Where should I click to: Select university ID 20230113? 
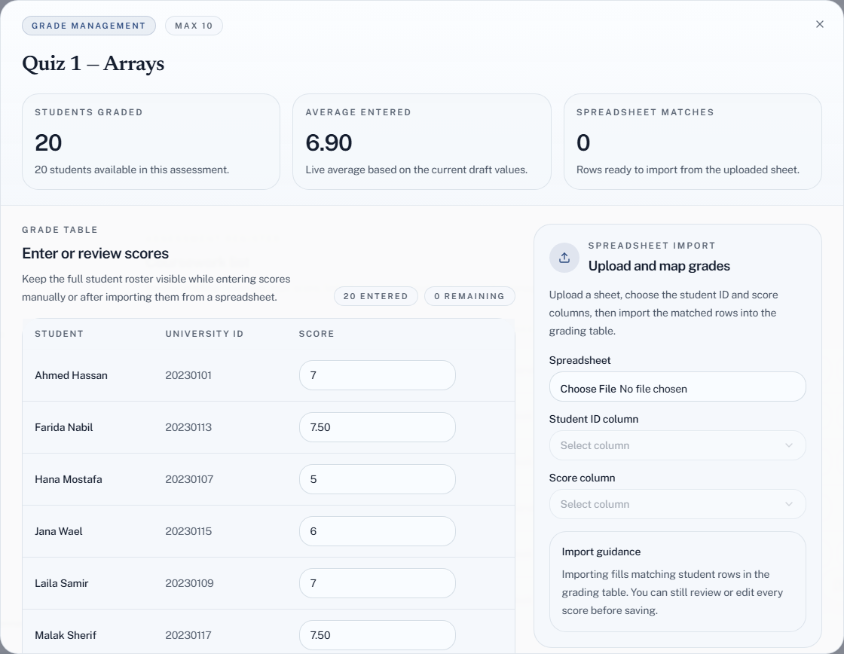coord(188,427)
